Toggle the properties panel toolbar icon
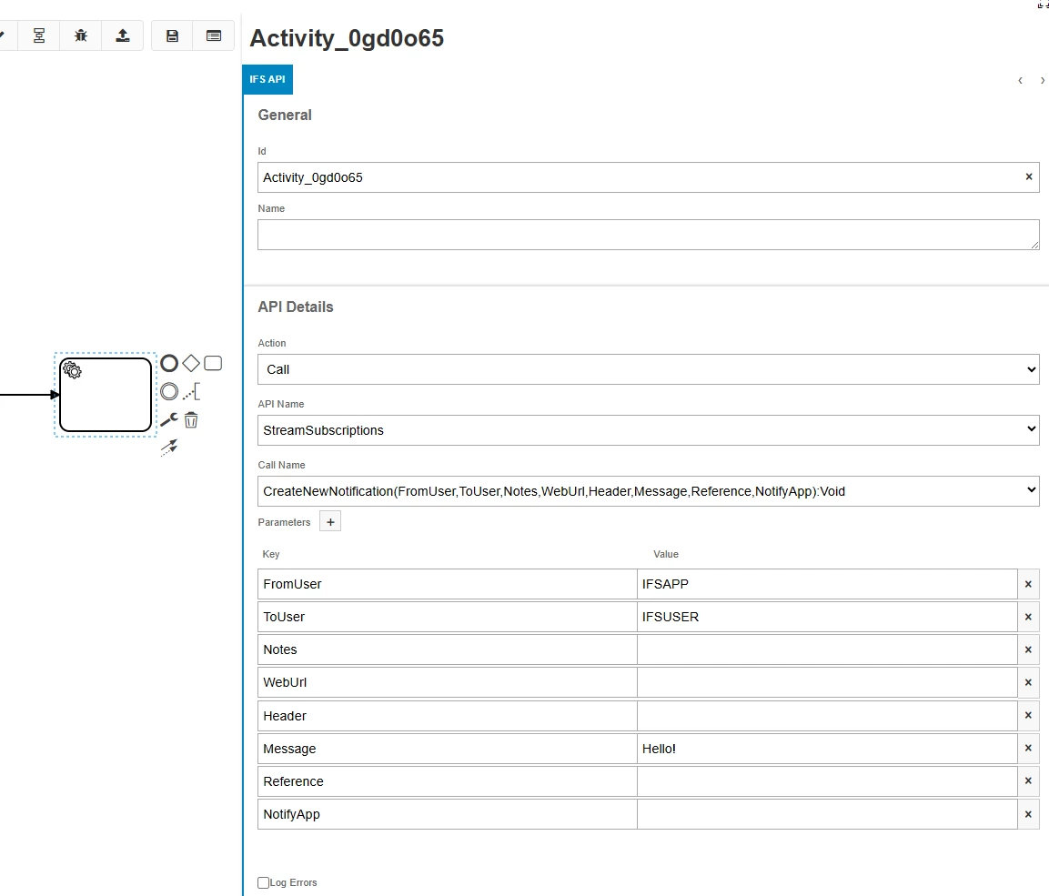Viewport: 1049px width, 896px height. tap(214, 35)
